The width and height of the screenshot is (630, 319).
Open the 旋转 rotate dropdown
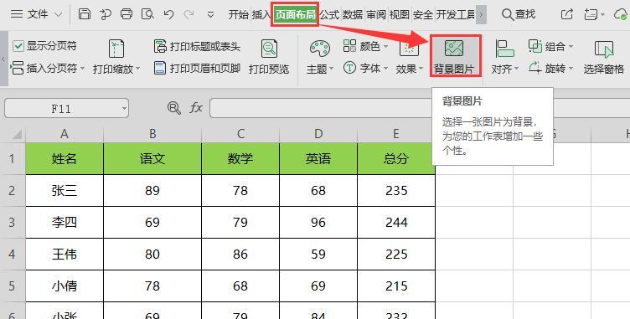[x=550, y=68]
